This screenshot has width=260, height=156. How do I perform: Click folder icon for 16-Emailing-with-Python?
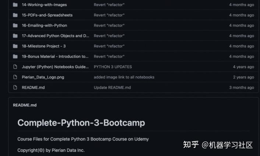coord(15,25)
